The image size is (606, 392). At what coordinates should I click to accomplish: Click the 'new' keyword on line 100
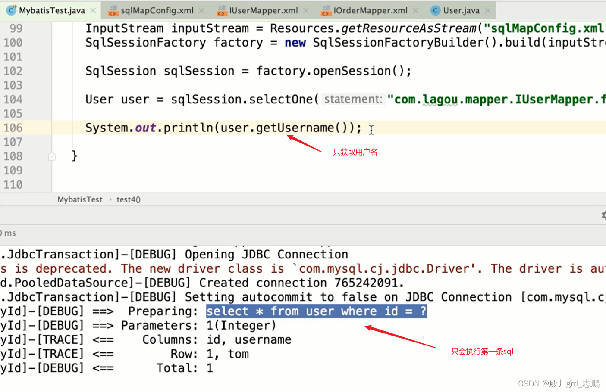pos(295,43)
